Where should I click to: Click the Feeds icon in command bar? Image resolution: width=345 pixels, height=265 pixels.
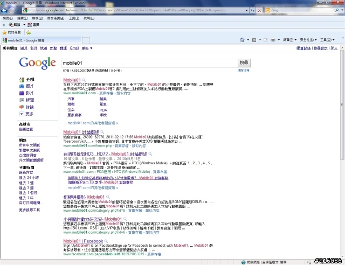(254, 40)
